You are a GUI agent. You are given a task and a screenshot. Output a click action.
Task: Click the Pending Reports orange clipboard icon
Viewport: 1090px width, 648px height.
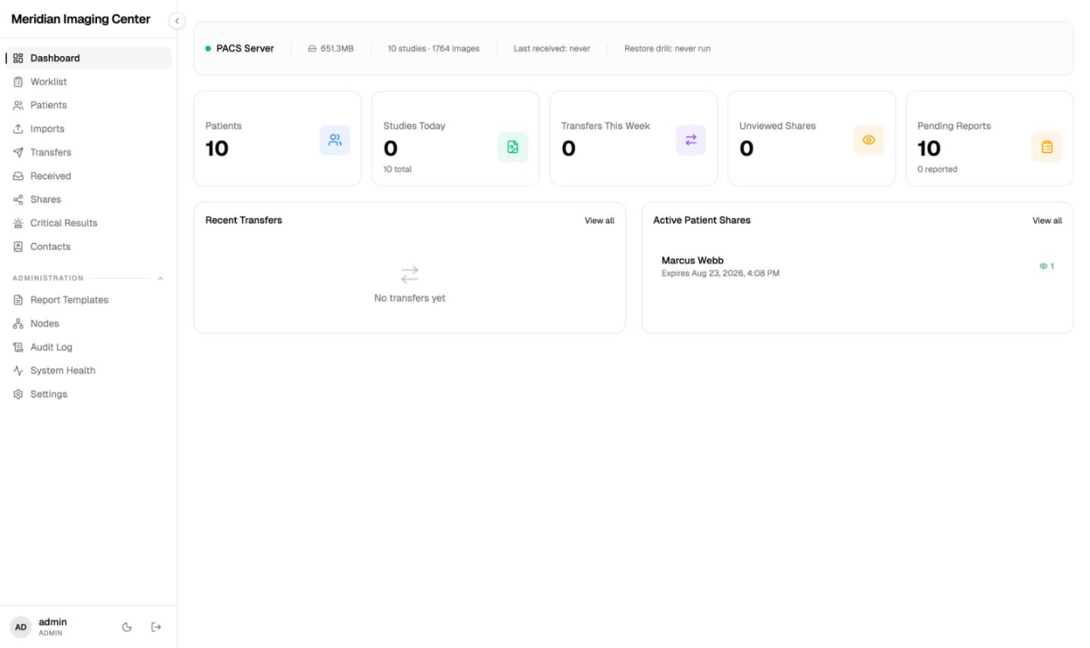click(x=1047, y=147)
